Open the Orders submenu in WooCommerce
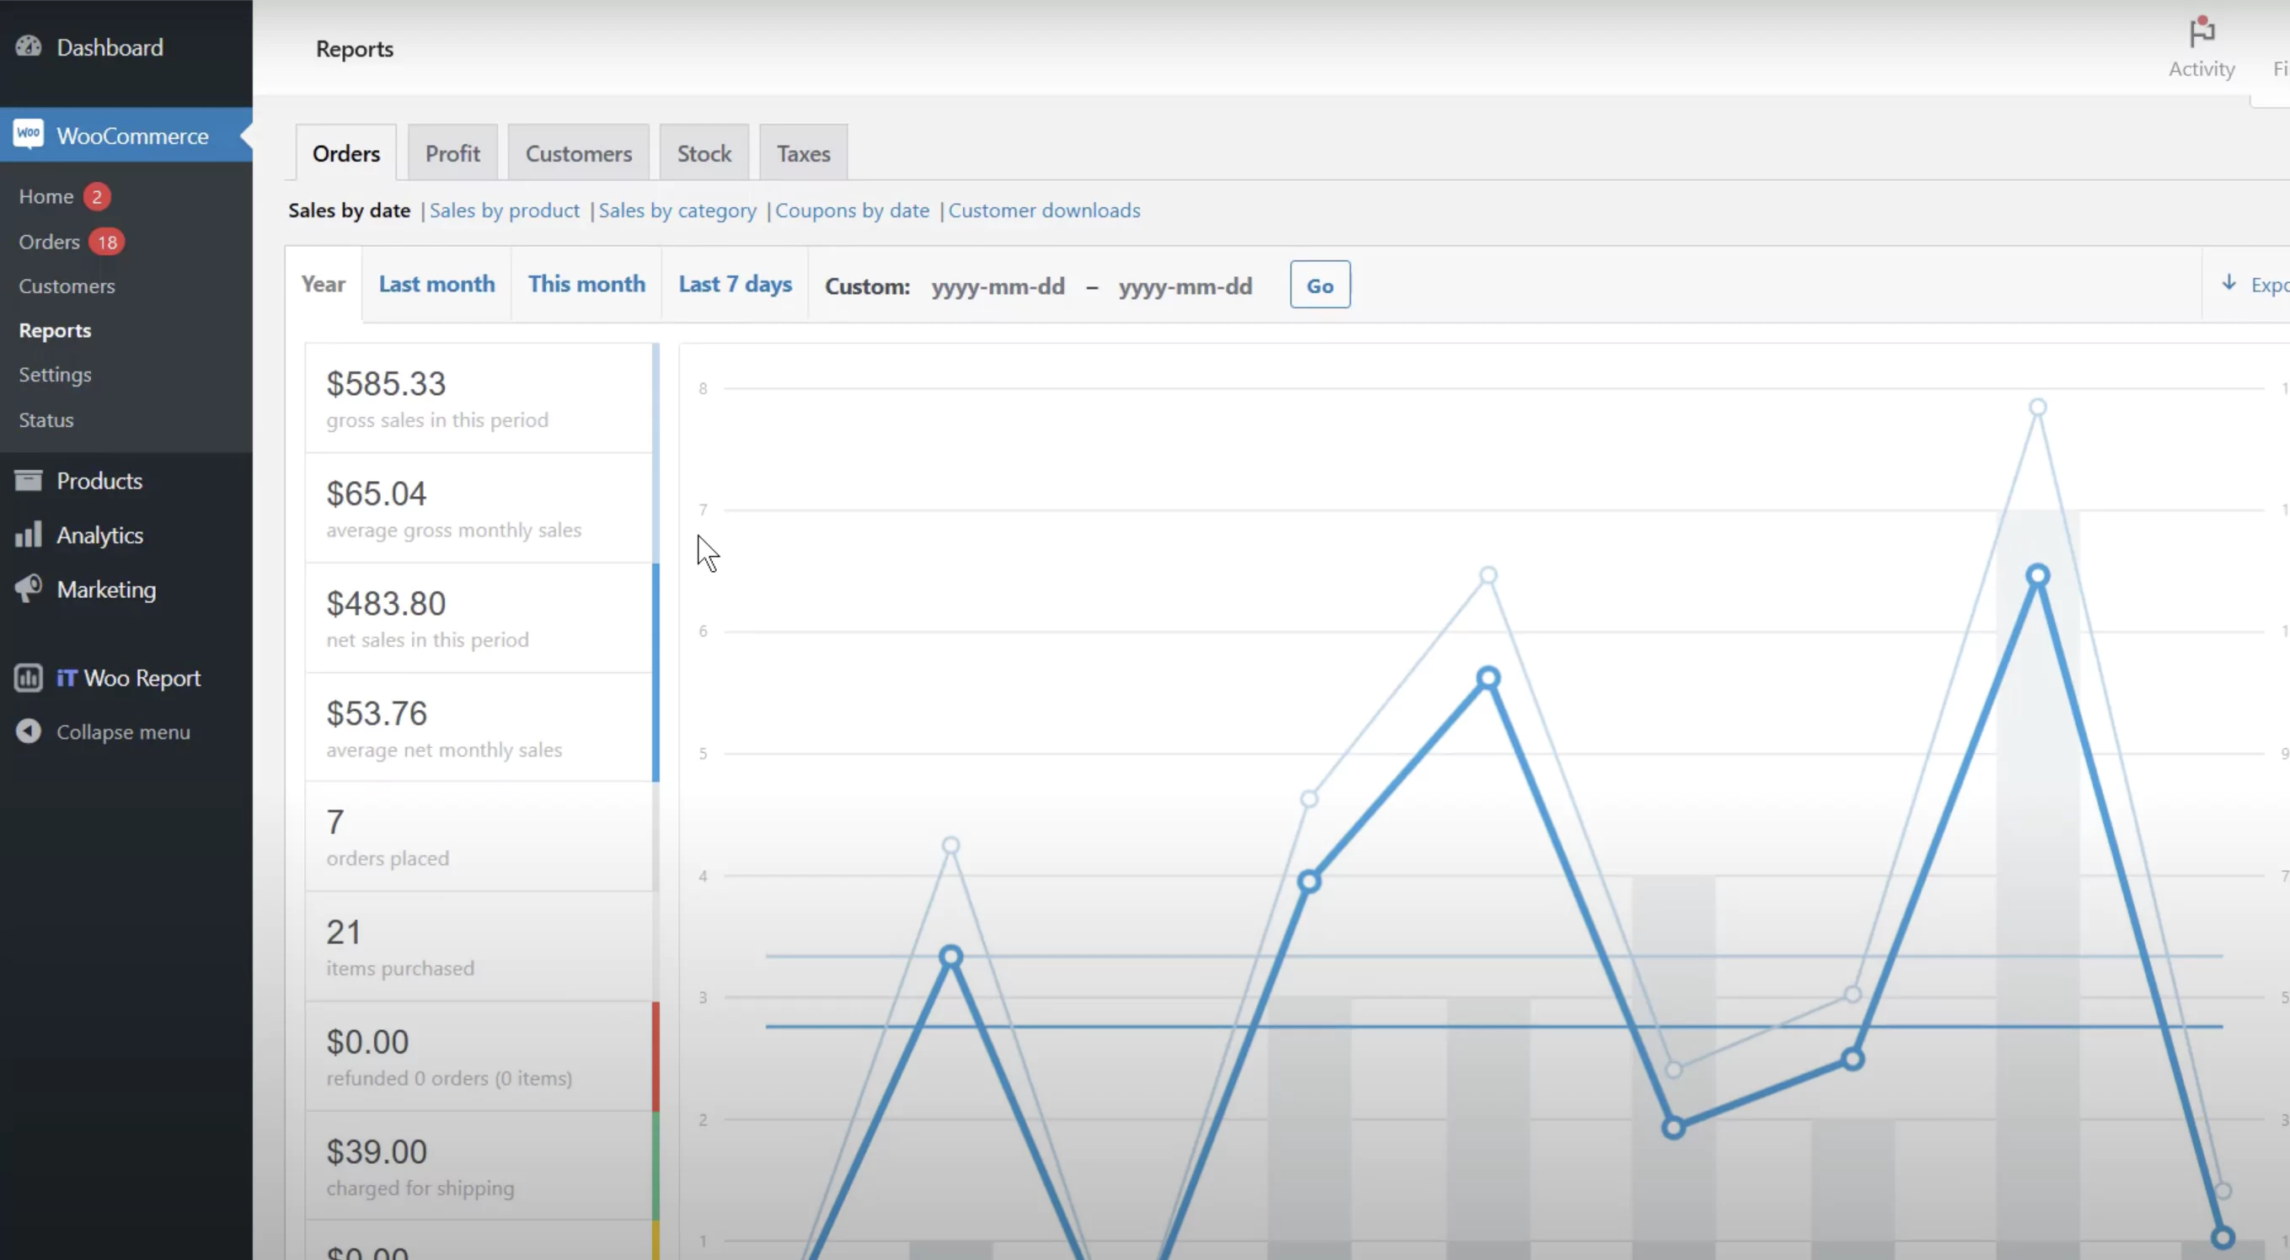Screen dimensions: 2290x1260 pyautogui.click(x=49, y=242)
